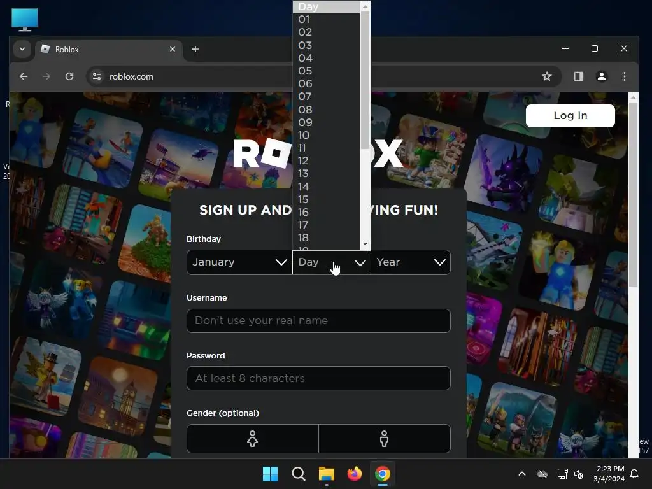652x489 pixels.
Task: Open the Year dropdown
Action: point(411,262)
